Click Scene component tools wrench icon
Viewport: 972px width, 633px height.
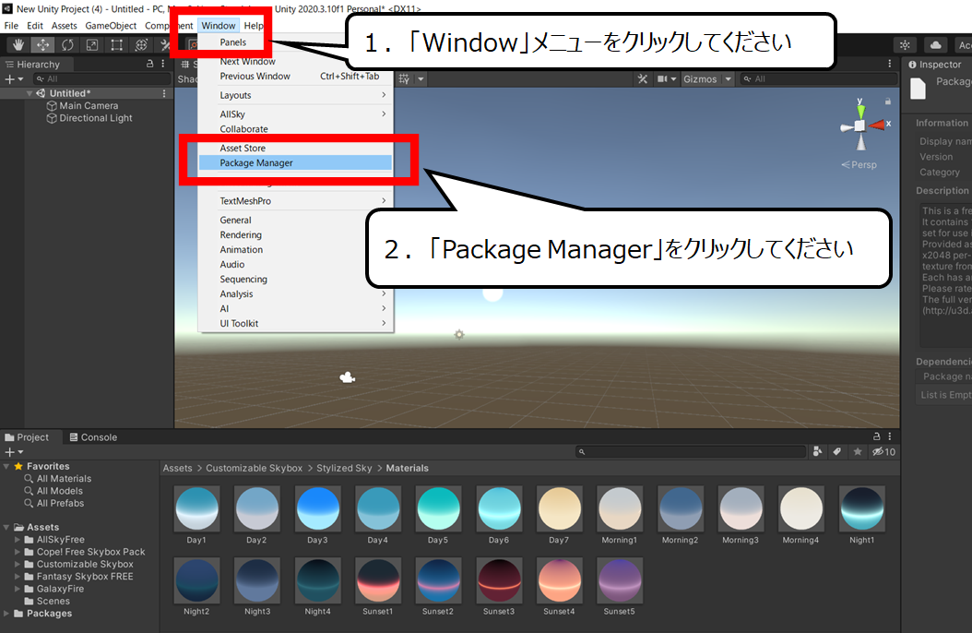[x=642, y=78]
